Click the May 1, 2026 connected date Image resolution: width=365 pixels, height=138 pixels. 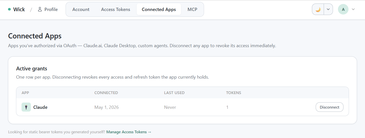click(107, 107)
